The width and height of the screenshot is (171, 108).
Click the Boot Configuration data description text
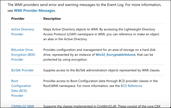click(x=101, y=83)
